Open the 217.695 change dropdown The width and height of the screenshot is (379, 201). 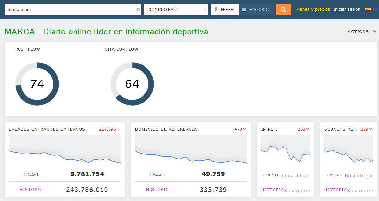tap(110, 129)
